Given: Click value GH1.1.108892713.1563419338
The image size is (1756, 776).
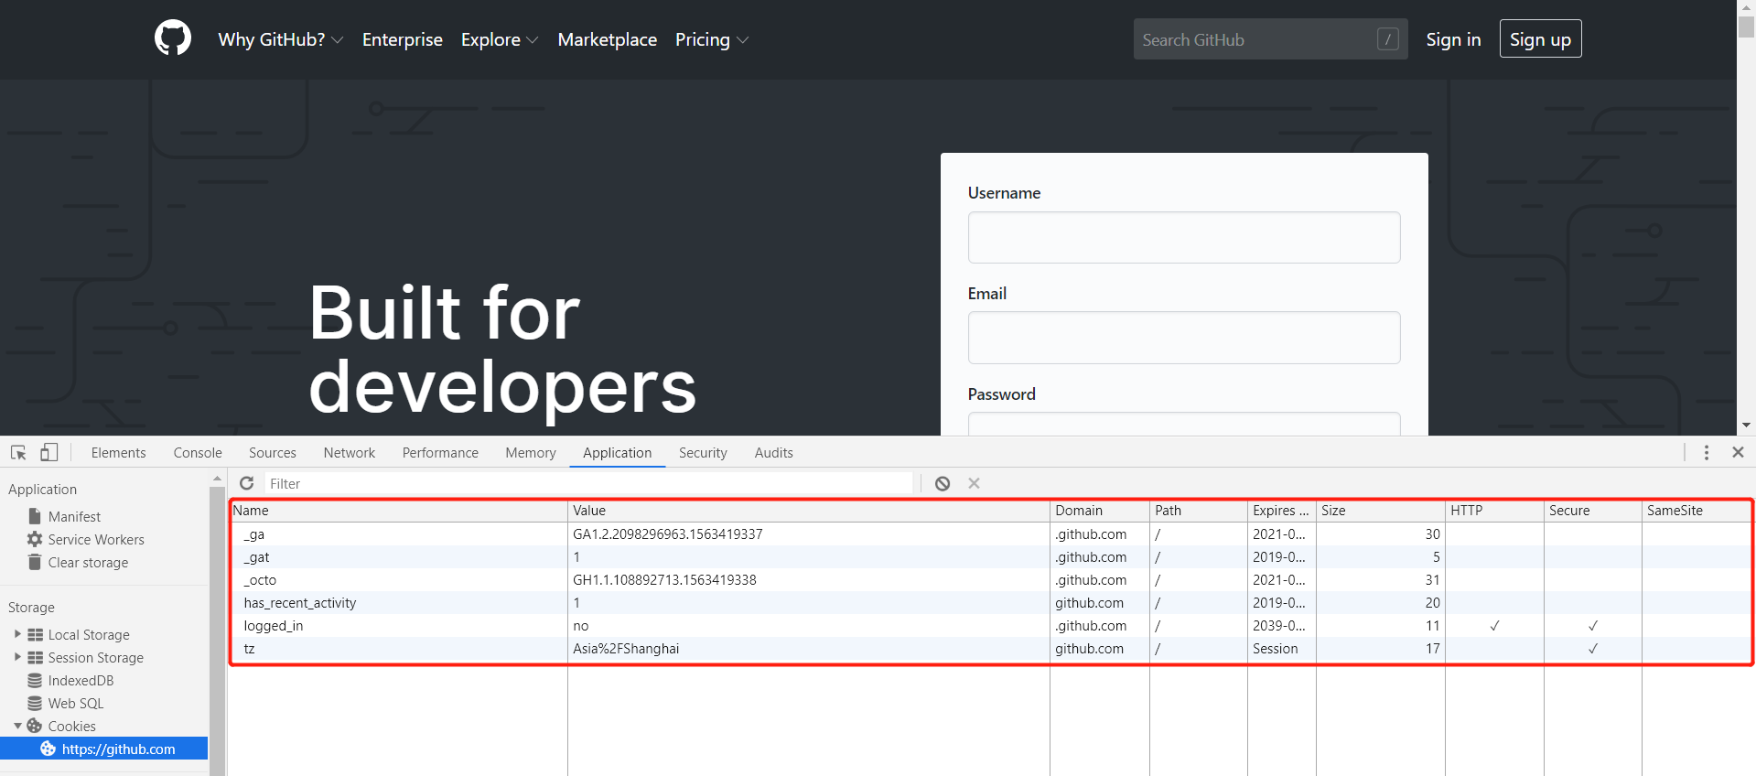Looking at the screenshot, I should [664, 579].
